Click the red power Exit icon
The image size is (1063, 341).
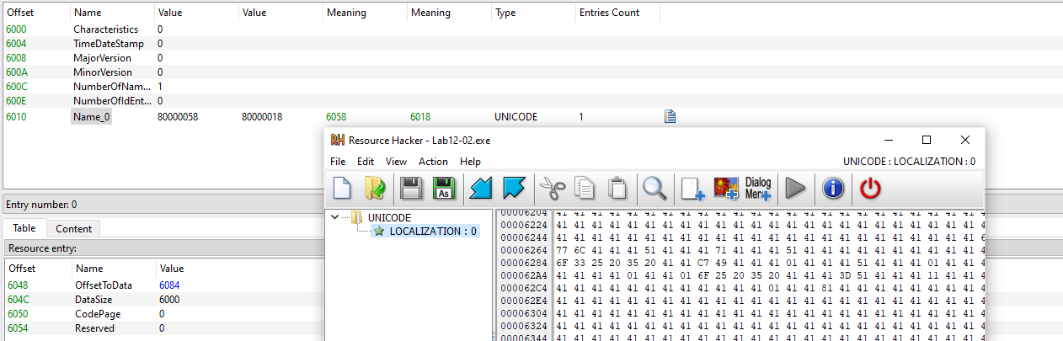870,189
